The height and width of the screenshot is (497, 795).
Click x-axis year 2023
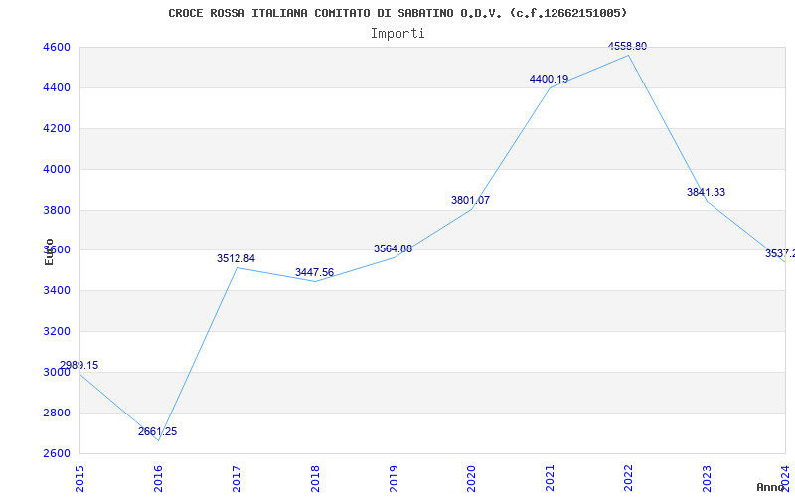pyautogui.click(x=707, y=479)
